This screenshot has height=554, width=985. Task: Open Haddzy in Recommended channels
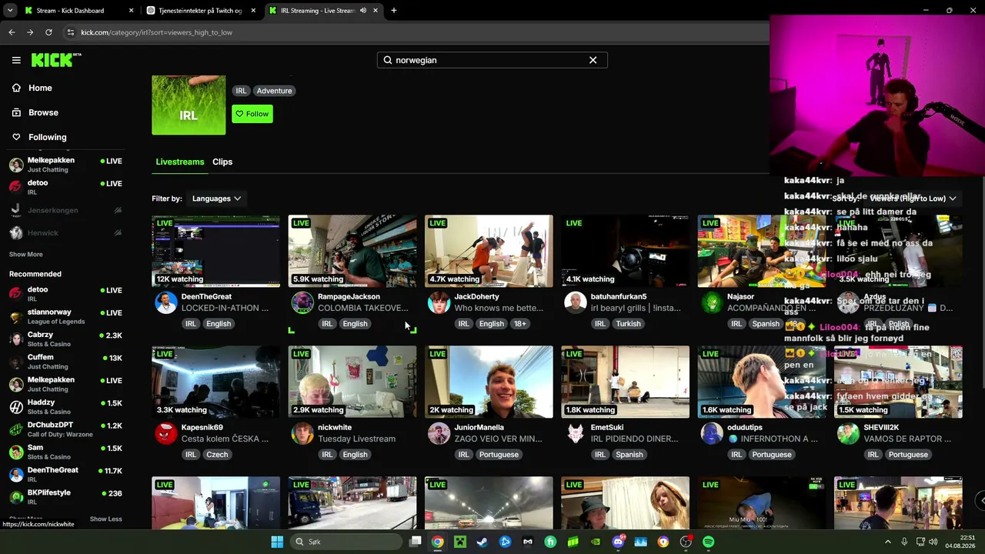(65, 407)
